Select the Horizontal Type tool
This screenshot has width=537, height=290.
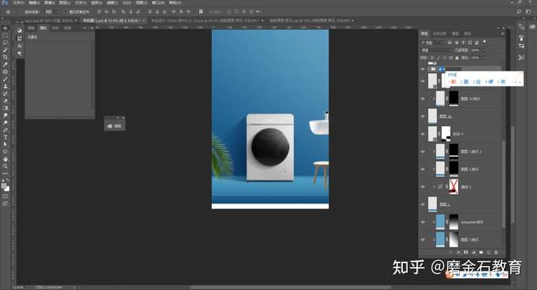click(5, 137)
